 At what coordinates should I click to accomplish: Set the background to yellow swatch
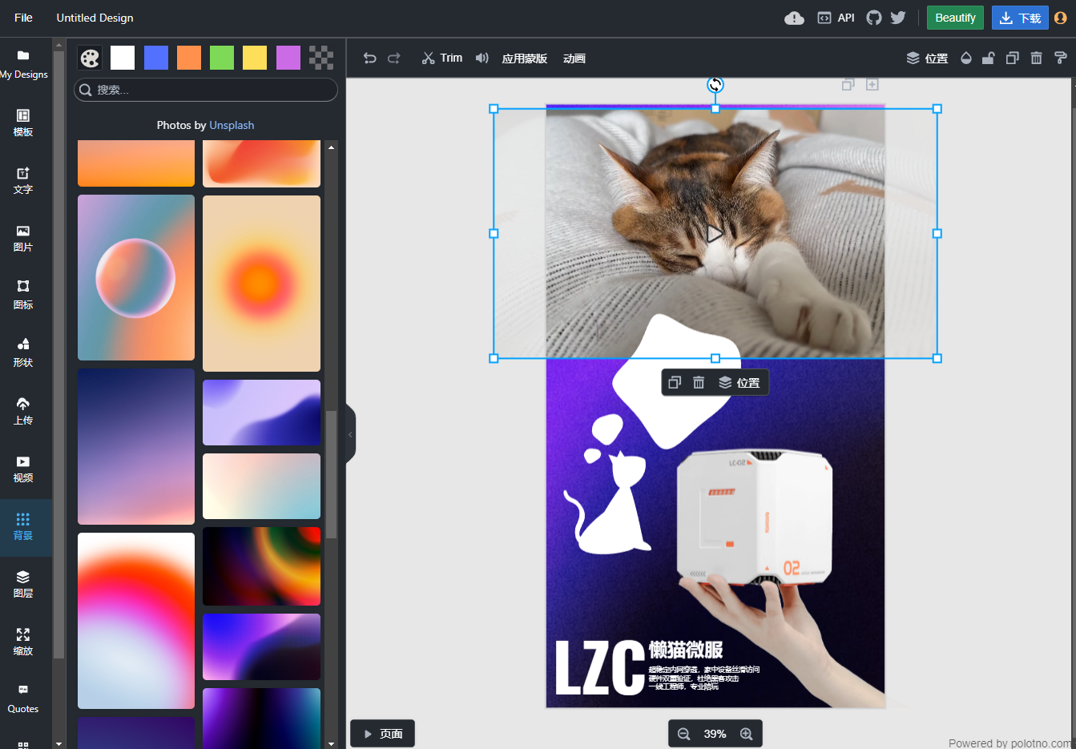pyautogui.click(x=255, y=58)
